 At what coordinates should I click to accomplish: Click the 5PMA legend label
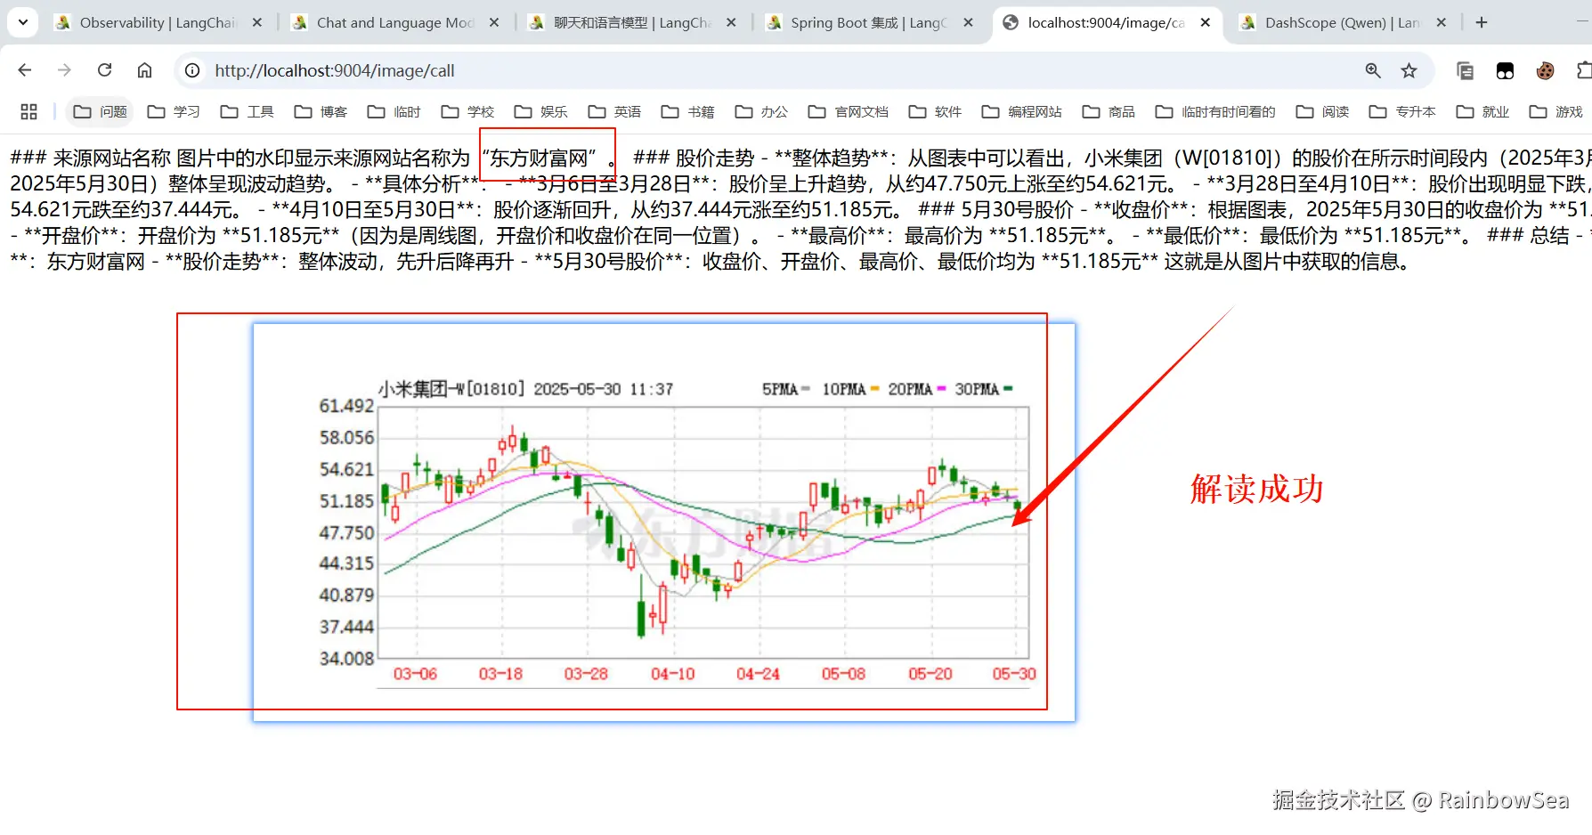pos(780,389)
